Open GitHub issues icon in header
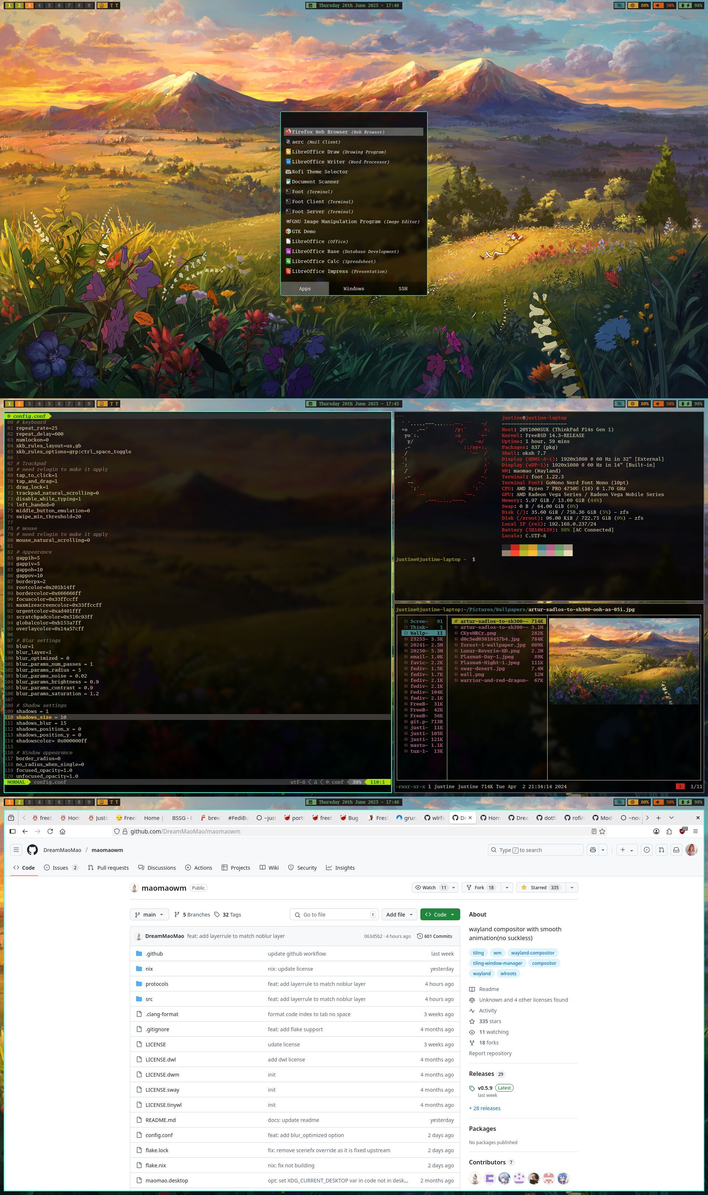This screenshot has width=708, height=1195. (646, 850)
